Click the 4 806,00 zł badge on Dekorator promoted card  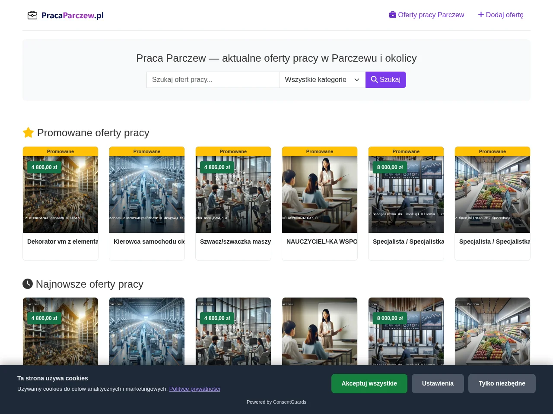[x=44, y=167]
